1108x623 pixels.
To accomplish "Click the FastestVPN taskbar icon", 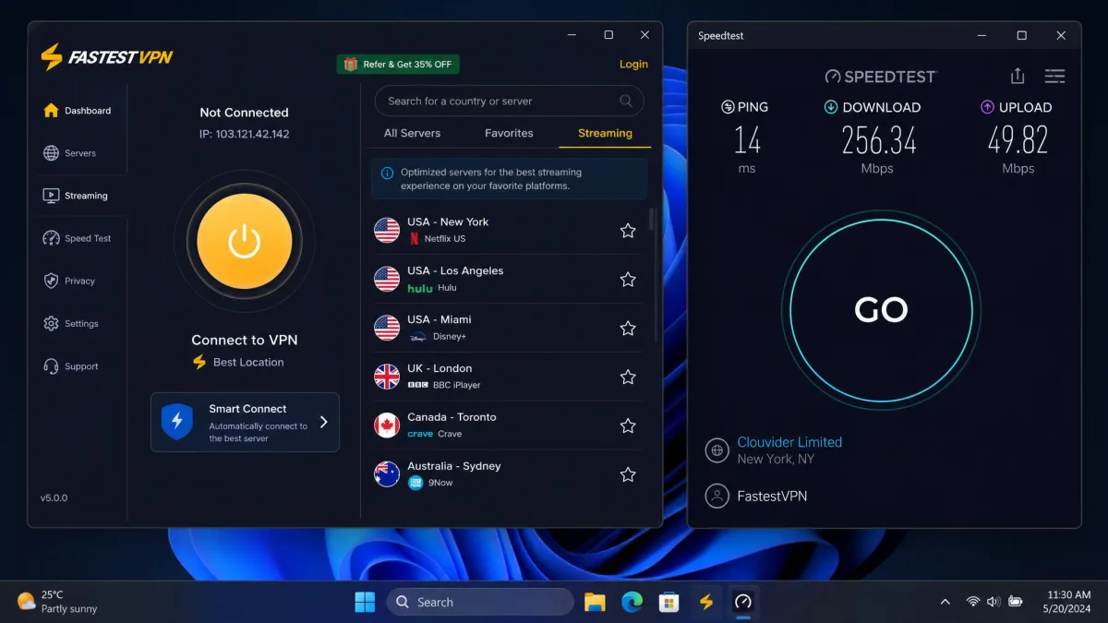I will point(706,602).
